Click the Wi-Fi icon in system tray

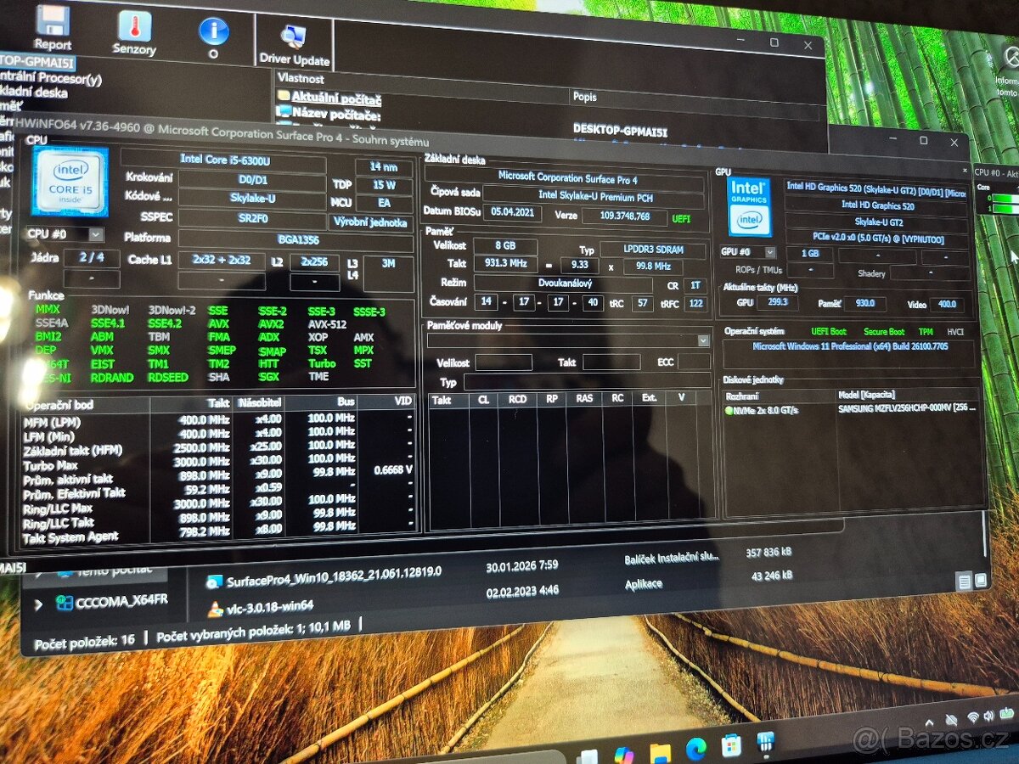(973, 717)
